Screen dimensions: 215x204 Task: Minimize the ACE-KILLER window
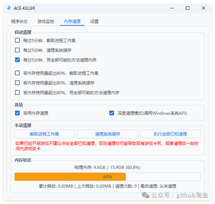click(x=172, y=8)
